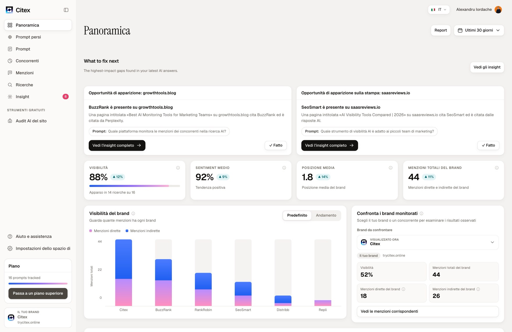Open Audit AI del sito tool
512x332 pixels.
pyautogui.click(x=38, y=121)
